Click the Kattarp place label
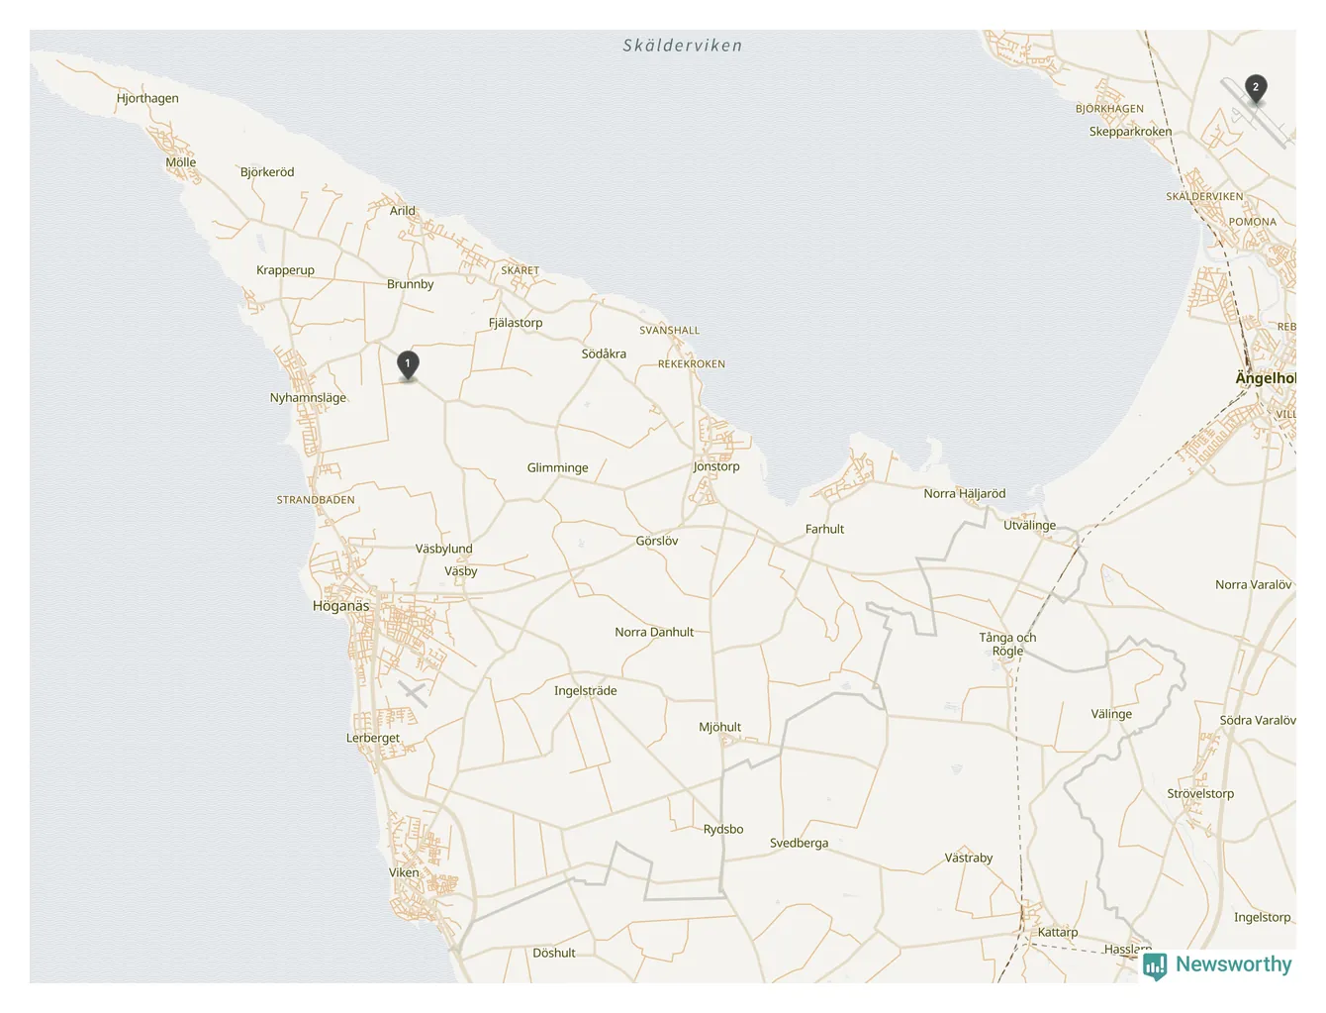The image size is (1326, 1013). (1058, 932)
